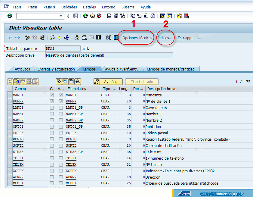Open the Utilidades menu
The height and width of the screenshot is (197, 253).
[x=69, y=7]
